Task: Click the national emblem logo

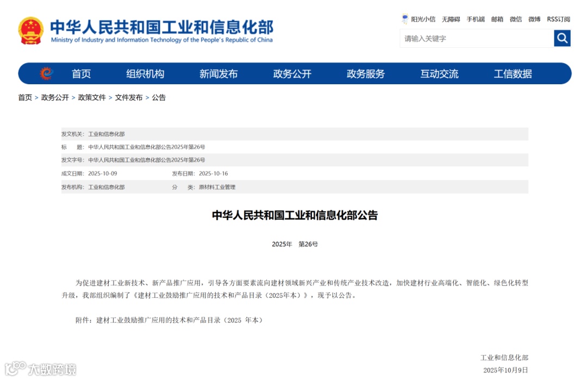Action: [x=31, y=30]
